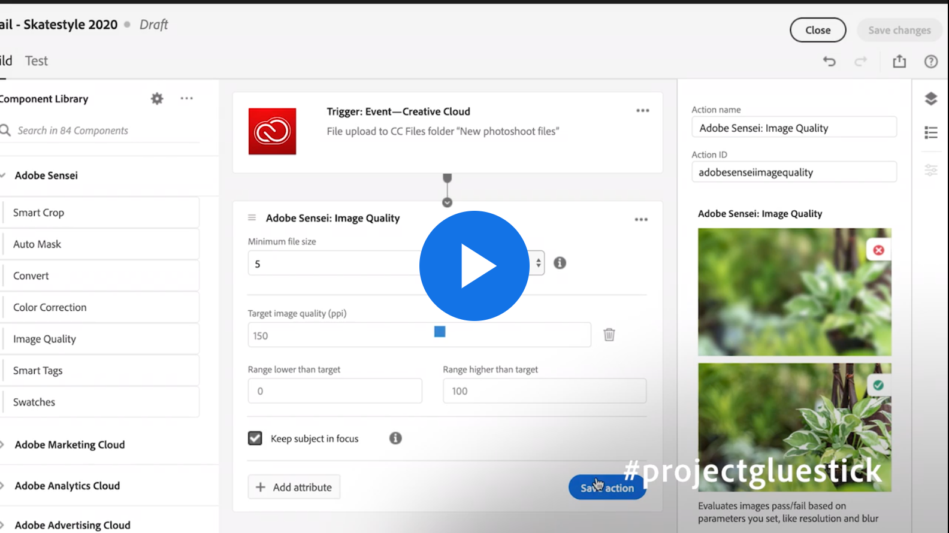Click the redo arrow icon
The height and width of the screenshot is (533, 949).
coord(861,61)
